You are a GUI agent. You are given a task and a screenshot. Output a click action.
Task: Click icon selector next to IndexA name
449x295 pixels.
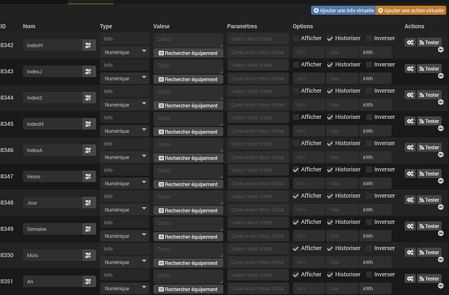click(x=88, y=150)
